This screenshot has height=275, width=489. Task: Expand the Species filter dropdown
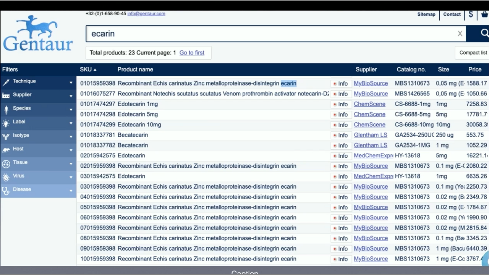71,110
